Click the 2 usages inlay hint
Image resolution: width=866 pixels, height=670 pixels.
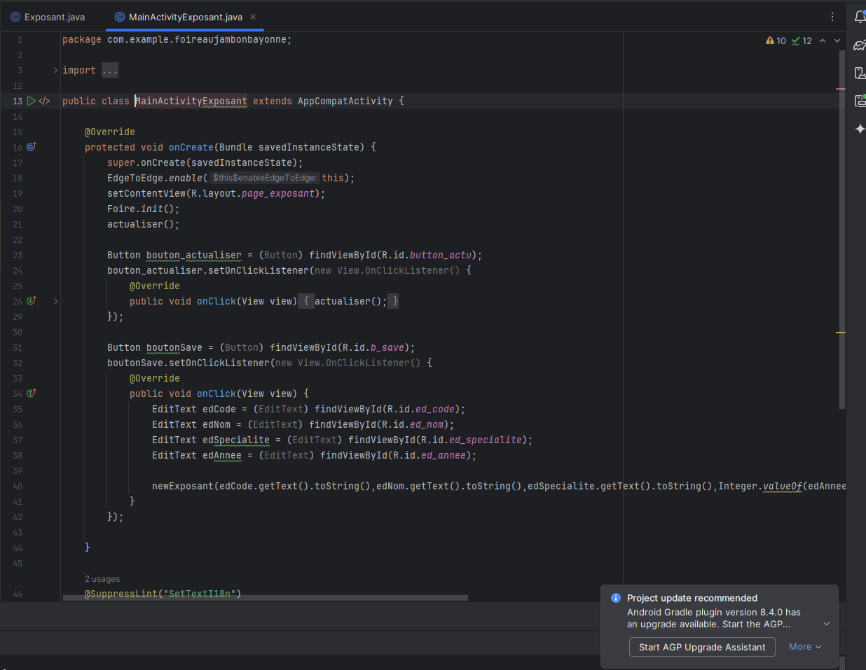(102, 579)
